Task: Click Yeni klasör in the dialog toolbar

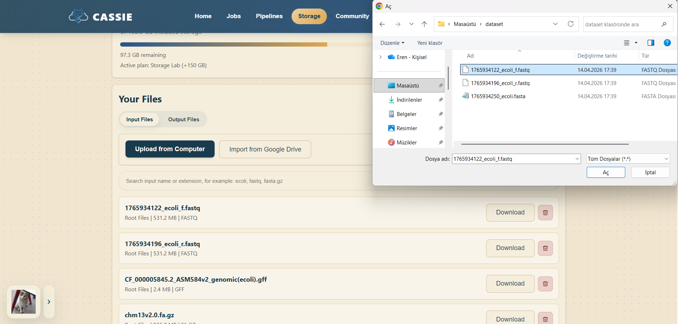Action: [x=430, y=43]
